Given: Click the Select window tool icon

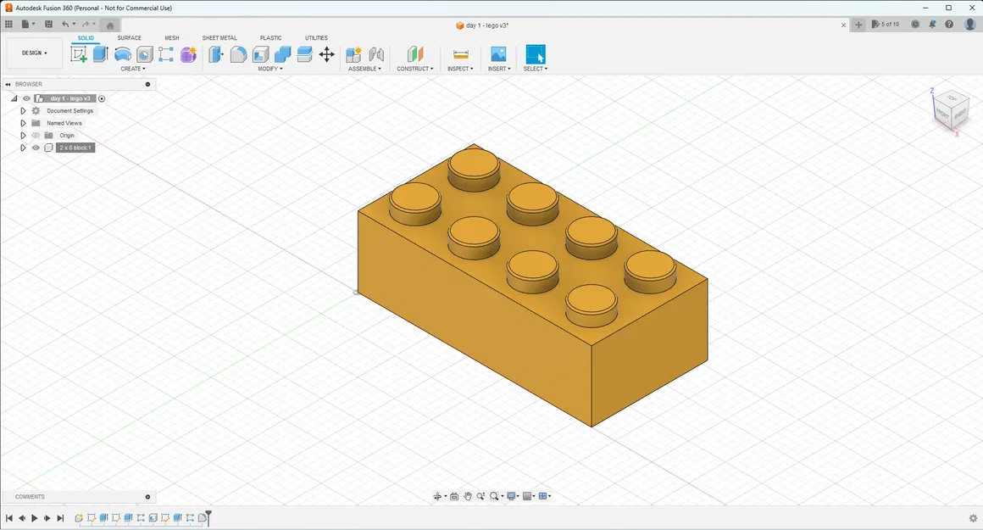Looking at the screenshot, I should [x=536, y=54].
